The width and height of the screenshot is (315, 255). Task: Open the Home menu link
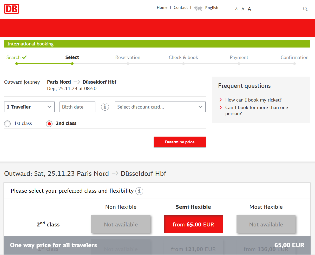coord(162,8)
